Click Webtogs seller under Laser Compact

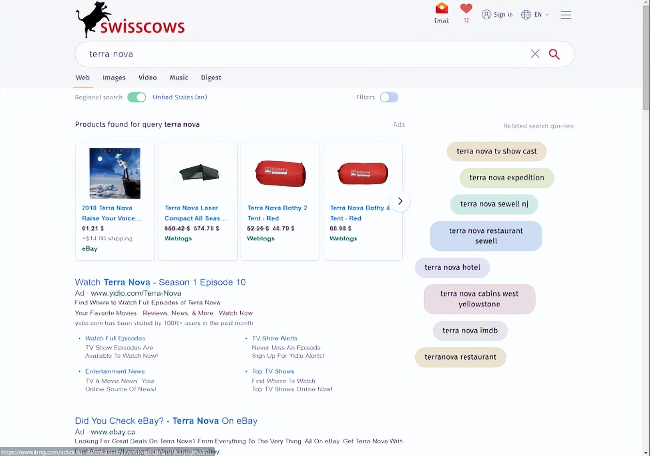coord(178,239)
